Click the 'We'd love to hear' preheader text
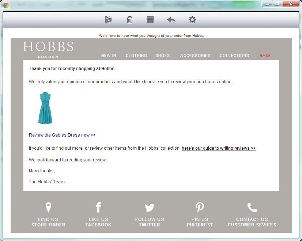Viewport: 302px width, 241px height. pos(151,35)
